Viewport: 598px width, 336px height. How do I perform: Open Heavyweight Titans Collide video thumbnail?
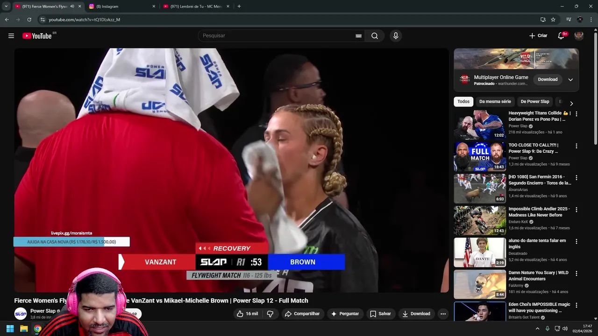480,125
